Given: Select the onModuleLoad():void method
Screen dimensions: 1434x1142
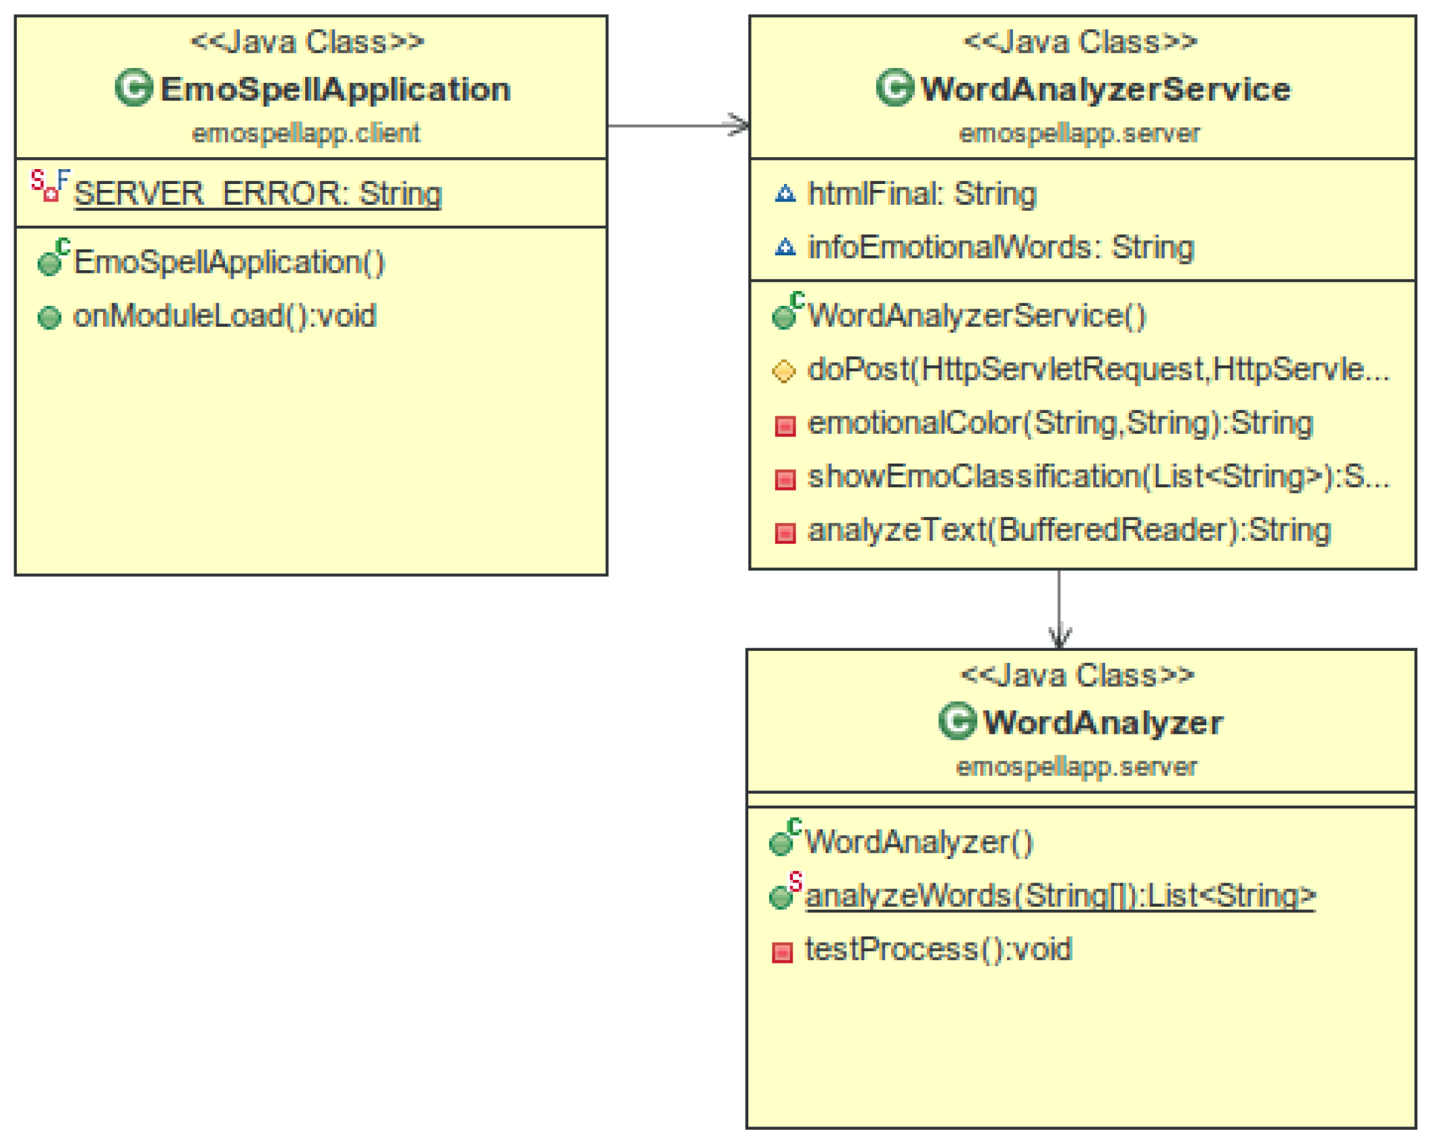Looking at the screenshot, I should pos(224,316).
